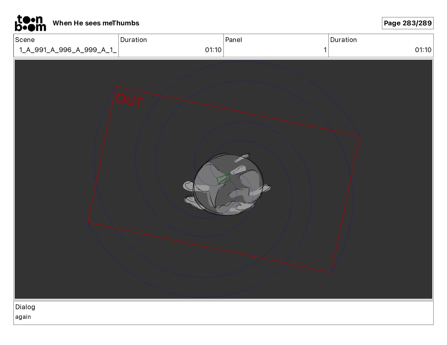
Task: Click scene duration value beside the scene name
Action: click(213, 50)
